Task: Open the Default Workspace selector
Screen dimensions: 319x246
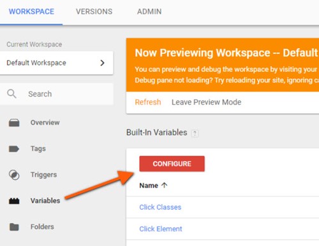Action: (x=57, y=63)
